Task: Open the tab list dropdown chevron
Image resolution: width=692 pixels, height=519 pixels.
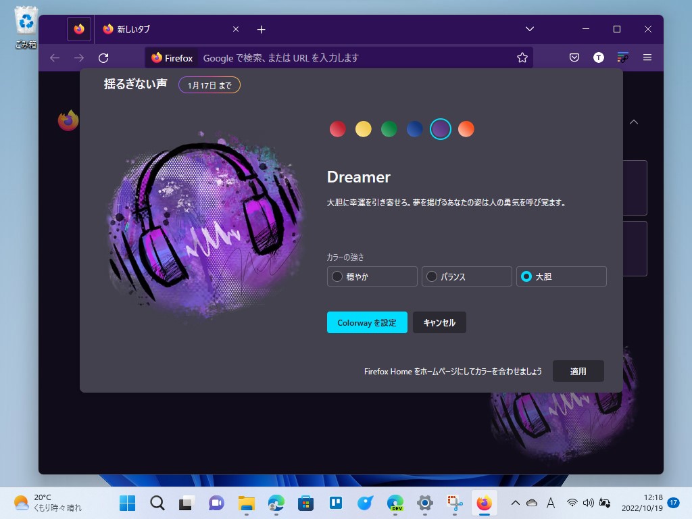Action: 529,29
